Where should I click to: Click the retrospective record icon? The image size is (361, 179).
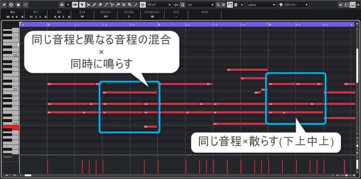(x=25, y=4)
